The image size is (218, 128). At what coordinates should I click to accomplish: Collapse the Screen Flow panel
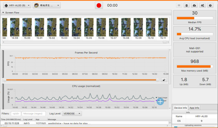pos(3,12)
